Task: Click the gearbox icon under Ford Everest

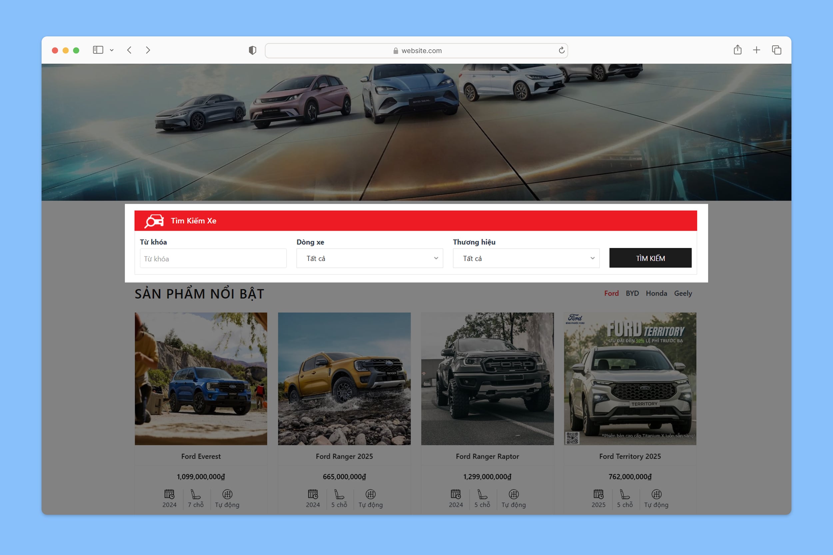Action: tap(227, 494)
